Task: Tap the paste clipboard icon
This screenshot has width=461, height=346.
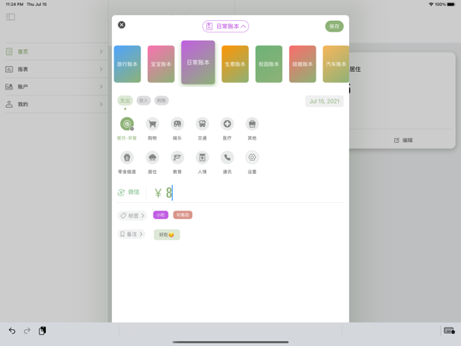Action: (x=43, y=331)
